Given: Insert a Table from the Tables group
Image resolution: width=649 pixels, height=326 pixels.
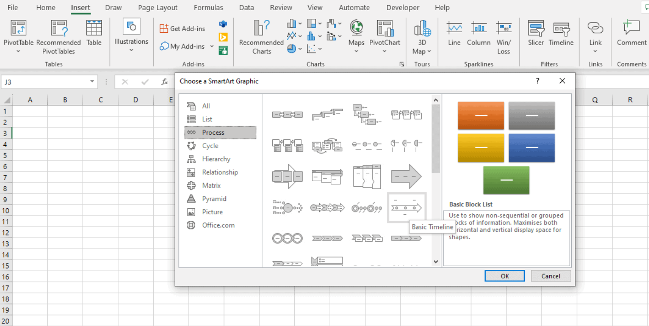Looking at the screenshot, I should [94, 34].
